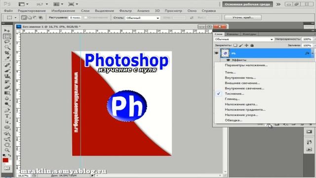
Task: Open the Изображение menu
Action: coord(63,11)
